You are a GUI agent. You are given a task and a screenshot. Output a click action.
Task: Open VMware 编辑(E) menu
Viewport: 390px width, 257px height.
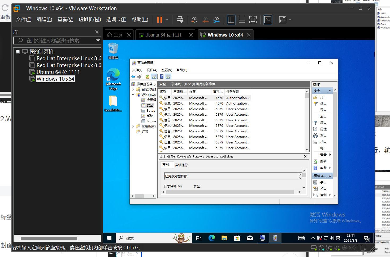click(x=44, y=20)
